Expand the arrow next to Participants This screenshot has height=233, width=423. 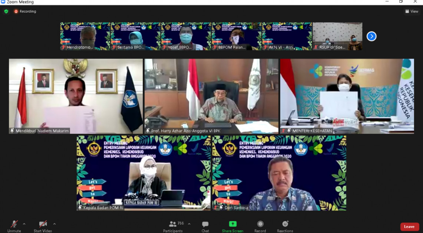pyautogui.click(x=189, y=224)
